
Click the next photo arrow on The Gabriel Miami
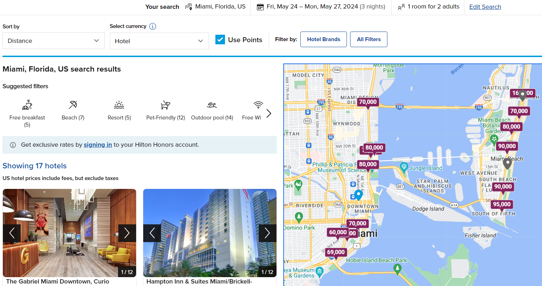pyautogui.click(x=127, y=233)
